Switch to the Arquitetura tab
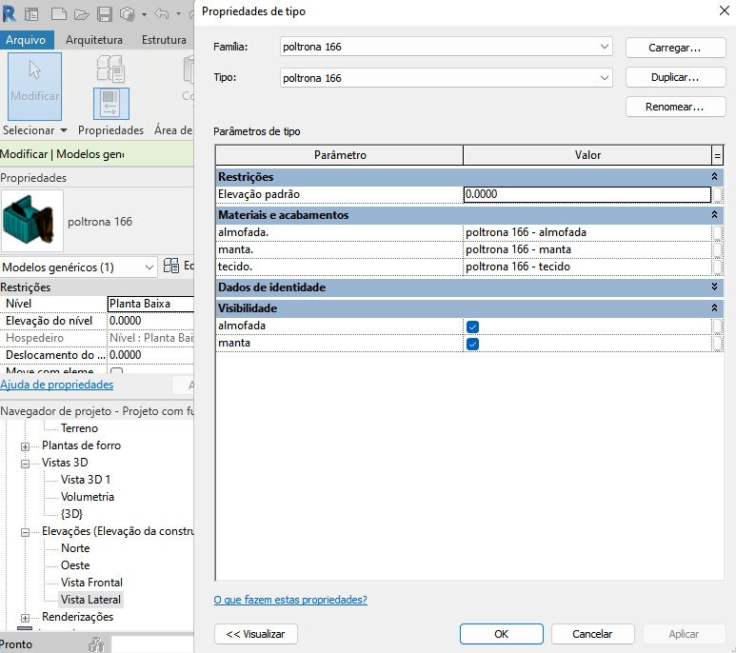 tap(94, 40)
